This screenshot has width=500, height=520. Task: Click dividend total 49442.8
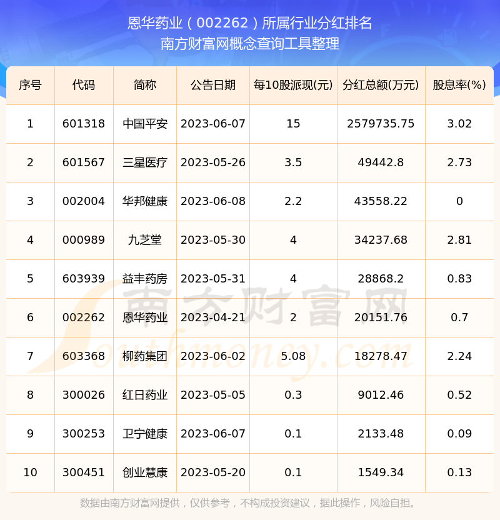point(381,162)
